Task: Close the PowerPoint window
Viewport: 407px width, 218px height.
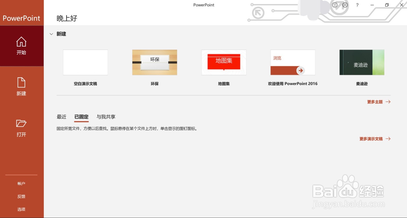Action: (402, 5)
